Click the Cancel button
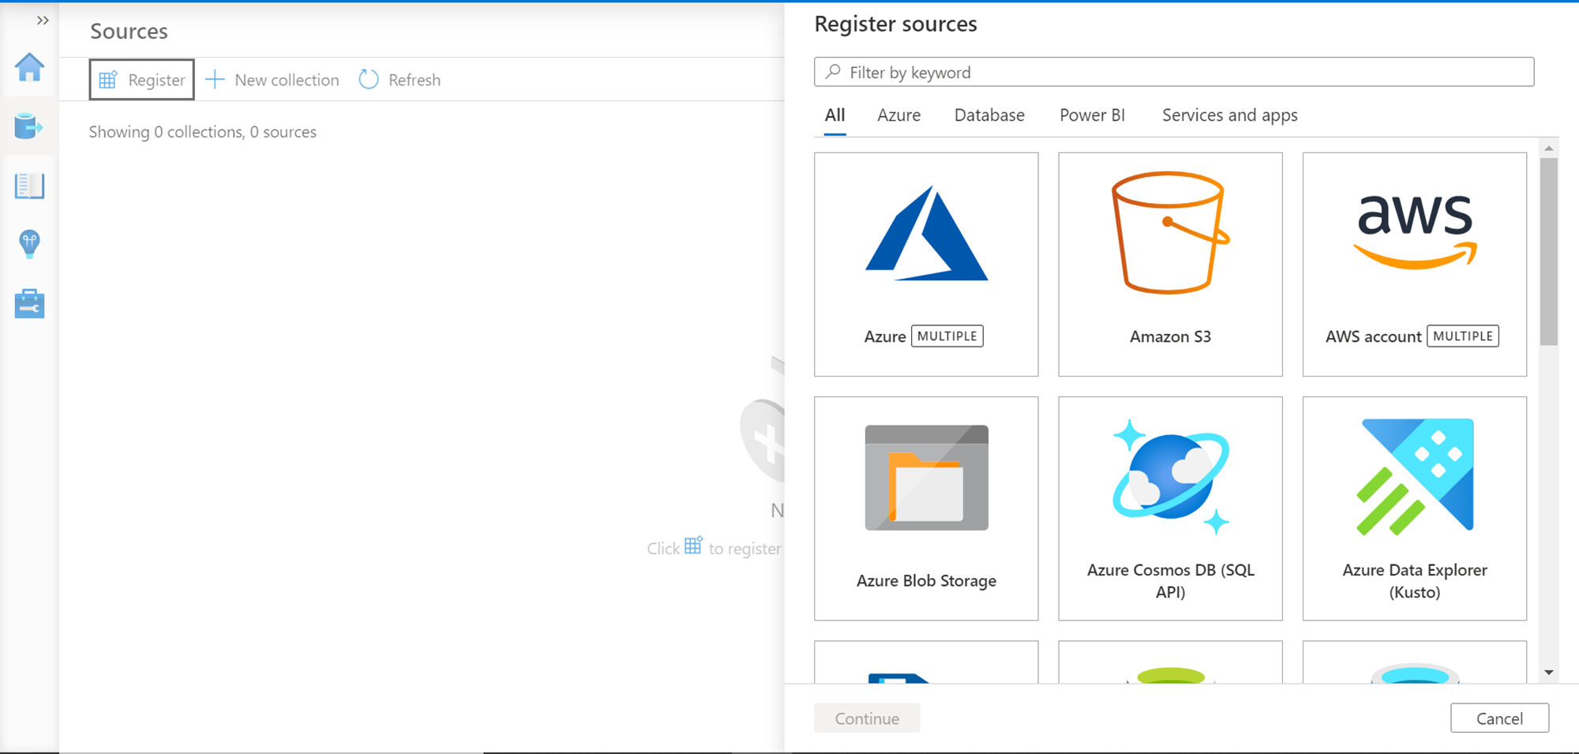The image size is (1579, 754). 1499,718
